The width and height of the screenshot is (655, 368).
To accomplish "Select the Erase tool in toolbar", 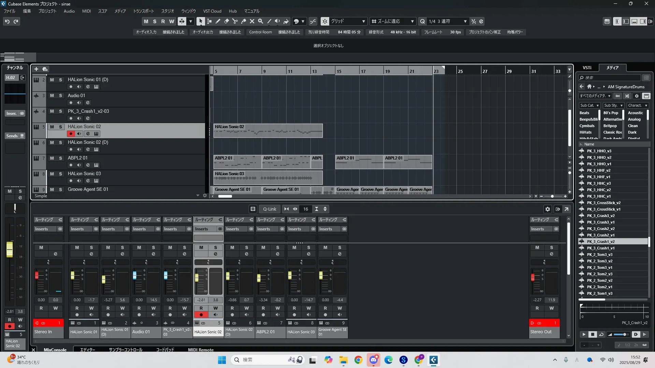I will [x=226, y=21].
